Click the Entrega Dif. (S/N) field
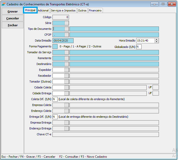The height and width of the screenshot is (160, 178). click(x=55, y=117)
